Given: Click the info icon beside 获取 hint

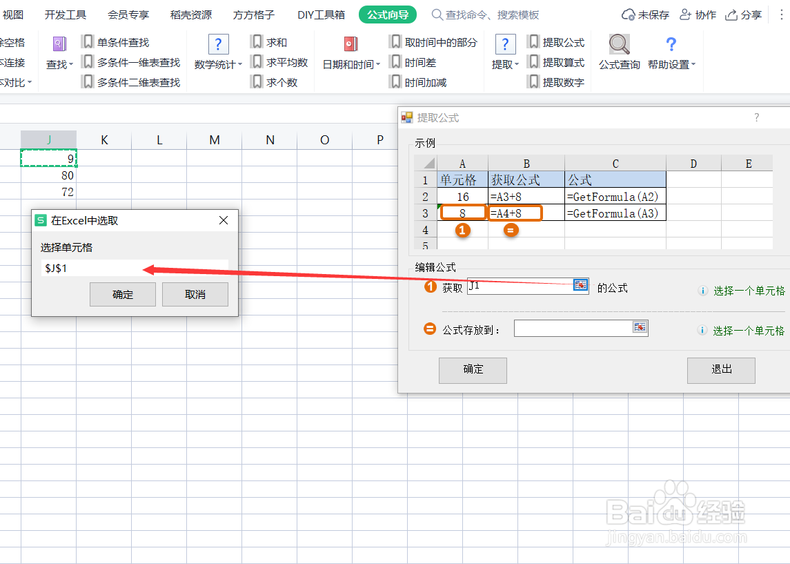Looking at the screenshot, I should pyautogui.click(x=702, y=291).
